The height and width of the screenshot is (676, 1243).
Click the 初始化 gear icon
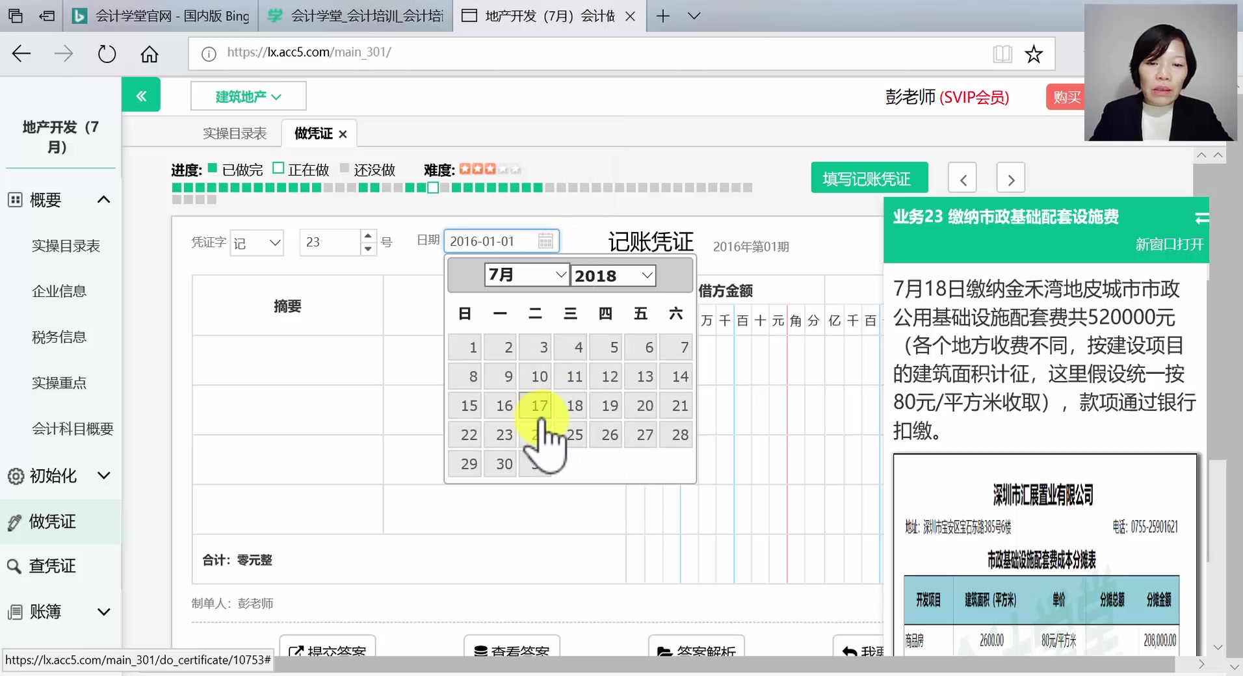15,476
